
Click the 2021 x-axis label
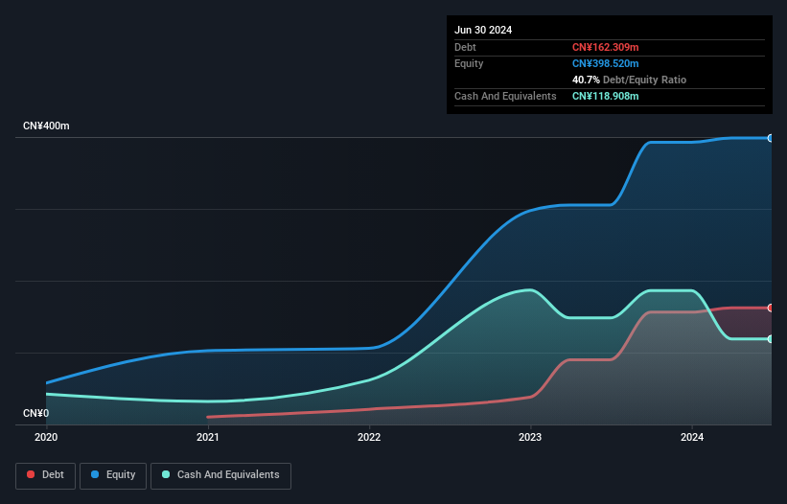tap(208, 437)
